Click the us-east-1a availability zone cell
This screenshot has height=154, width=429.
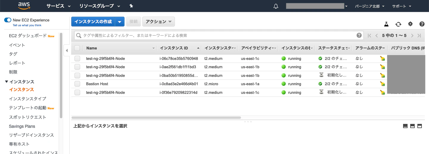[x=250, y=84]
